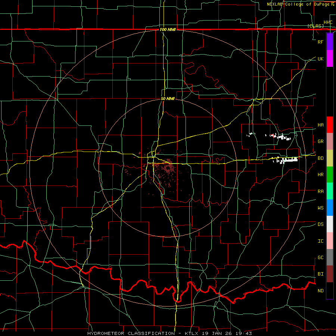Click the DS legend label
This screenshot has width=336, height=336.
(x=320, y=224)
